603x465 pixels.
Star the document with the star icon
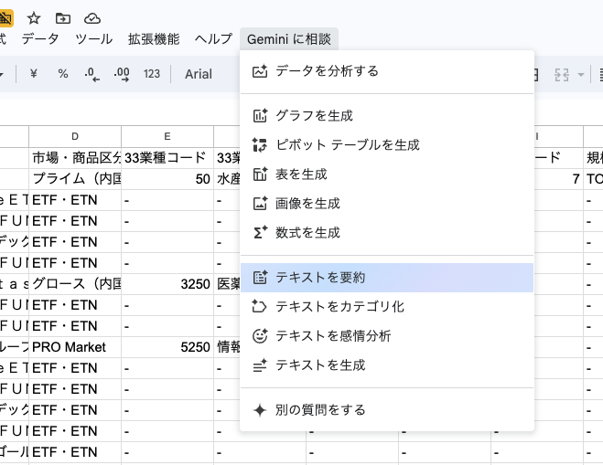point(34,18)
